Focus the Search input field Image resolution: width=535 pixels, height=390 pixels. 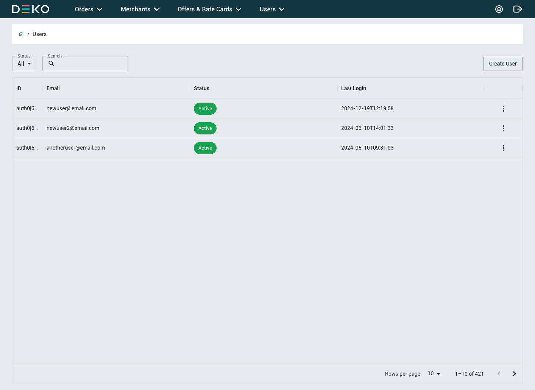85,64
